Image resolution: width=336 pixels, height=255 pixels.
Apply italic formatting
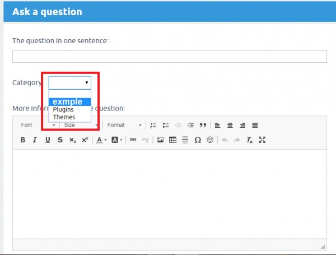(35, 140)
